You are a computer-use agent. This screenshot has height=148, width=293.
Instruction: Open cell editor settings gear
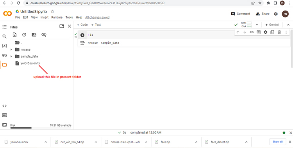(265, 32)
